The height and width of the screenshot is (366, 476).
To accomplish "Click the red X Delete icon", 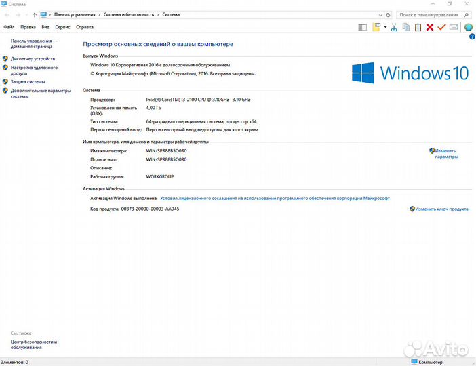I will point(430,27).
